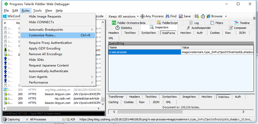Select the response ImageView tab
Viewport: 258px width, 124px height.
click(189, 97)
